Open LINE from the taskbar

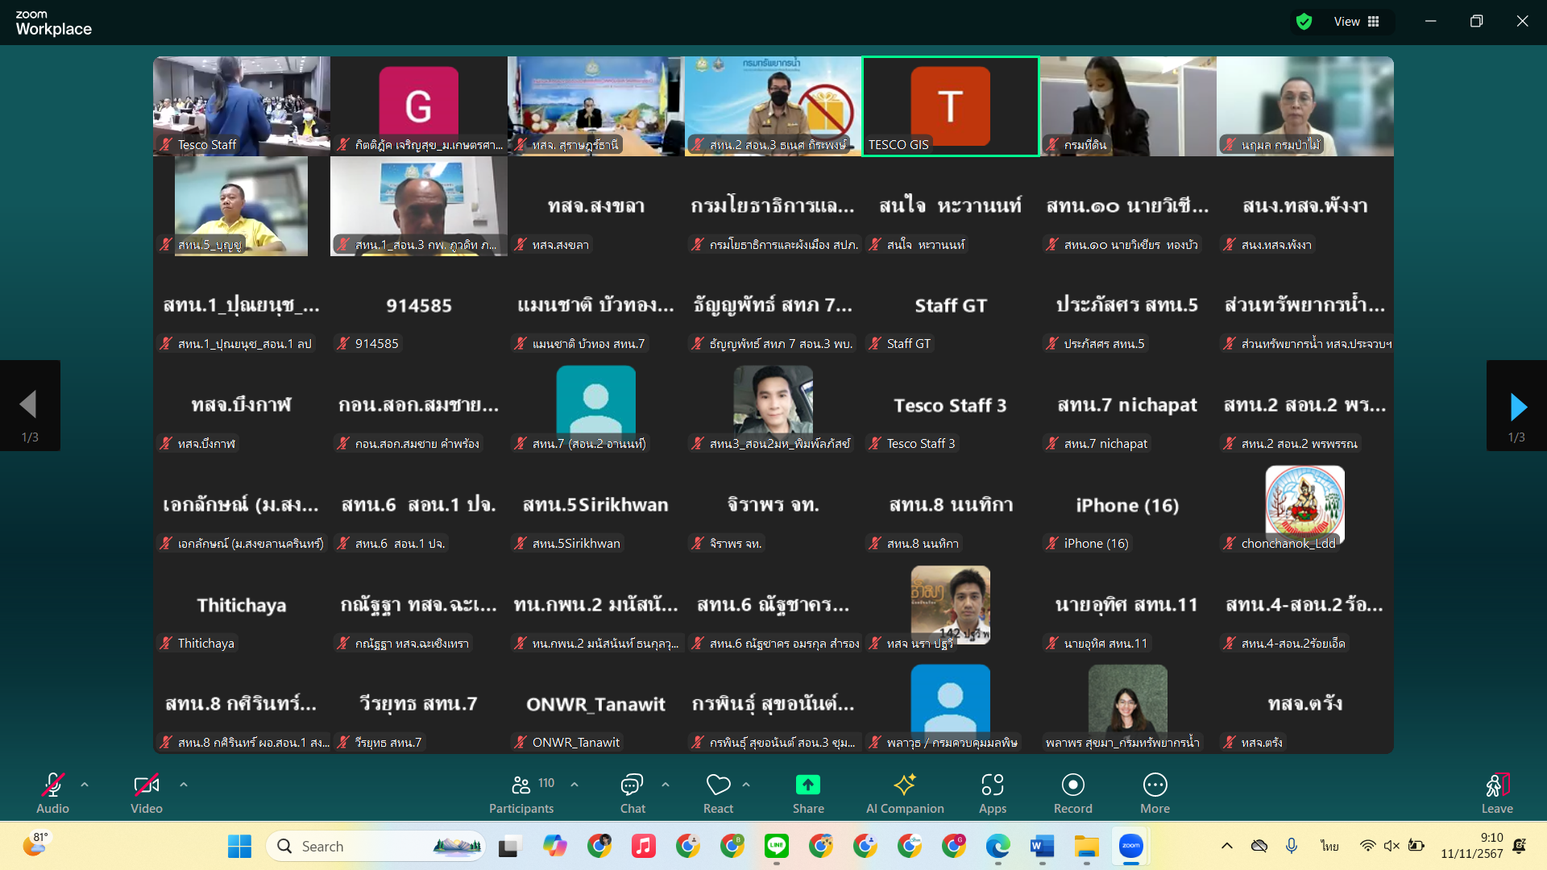click(776, 846)
